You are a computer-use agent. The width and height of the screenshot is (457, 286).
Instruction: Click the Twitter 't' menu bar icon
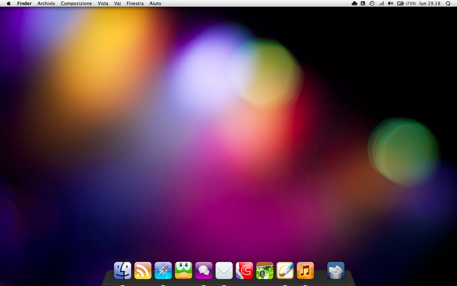pos(363,3)
